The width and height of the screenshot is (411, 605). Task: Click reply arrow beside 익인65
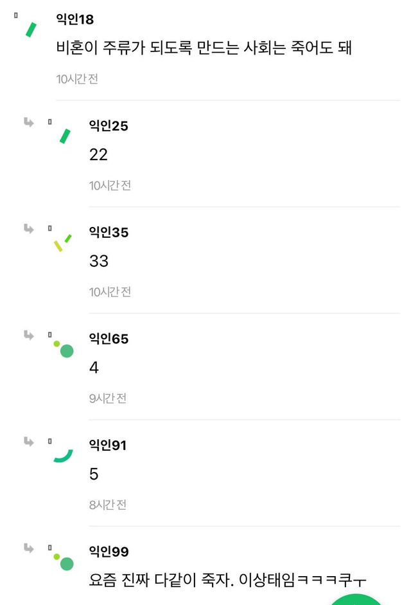coord(29,334)
